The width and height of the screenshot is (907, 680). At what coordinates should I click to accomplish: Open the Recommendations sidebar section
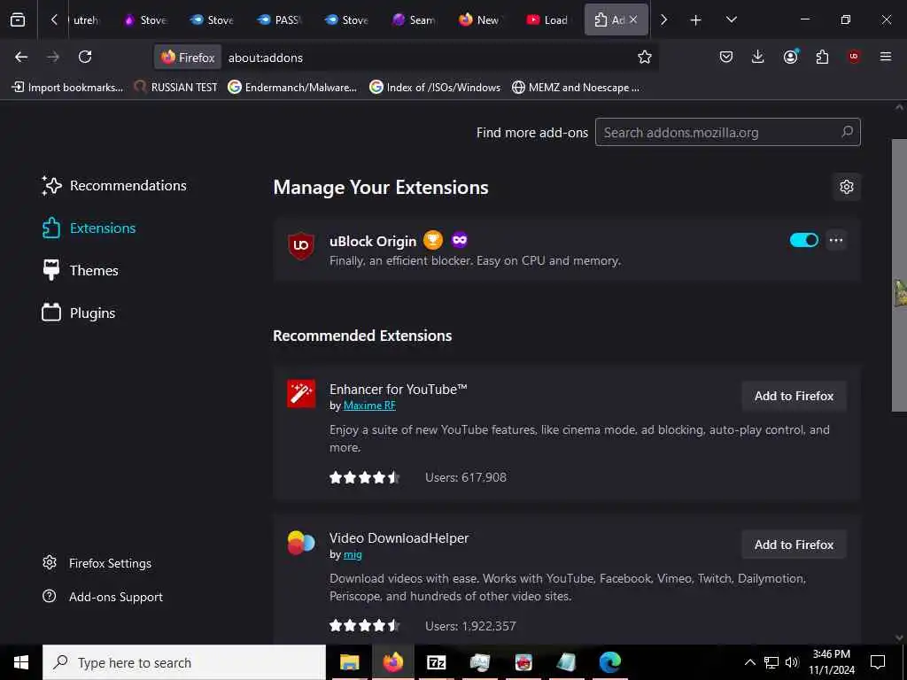(x=114, y=186)
